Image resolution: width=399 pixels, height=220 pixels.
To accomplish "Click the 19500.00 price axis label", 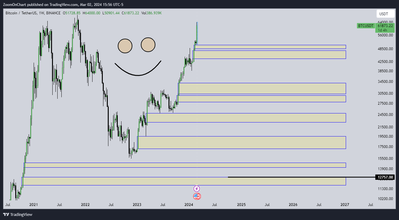I will [385, 136].
